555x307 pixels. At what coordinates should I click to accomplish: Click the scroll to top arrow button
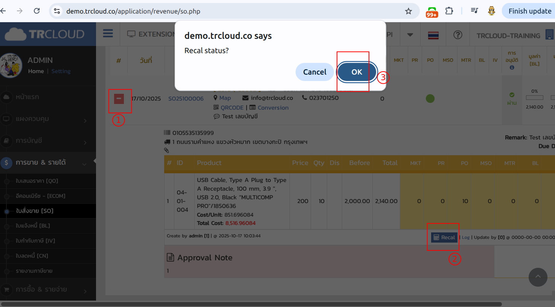[538, 277]
